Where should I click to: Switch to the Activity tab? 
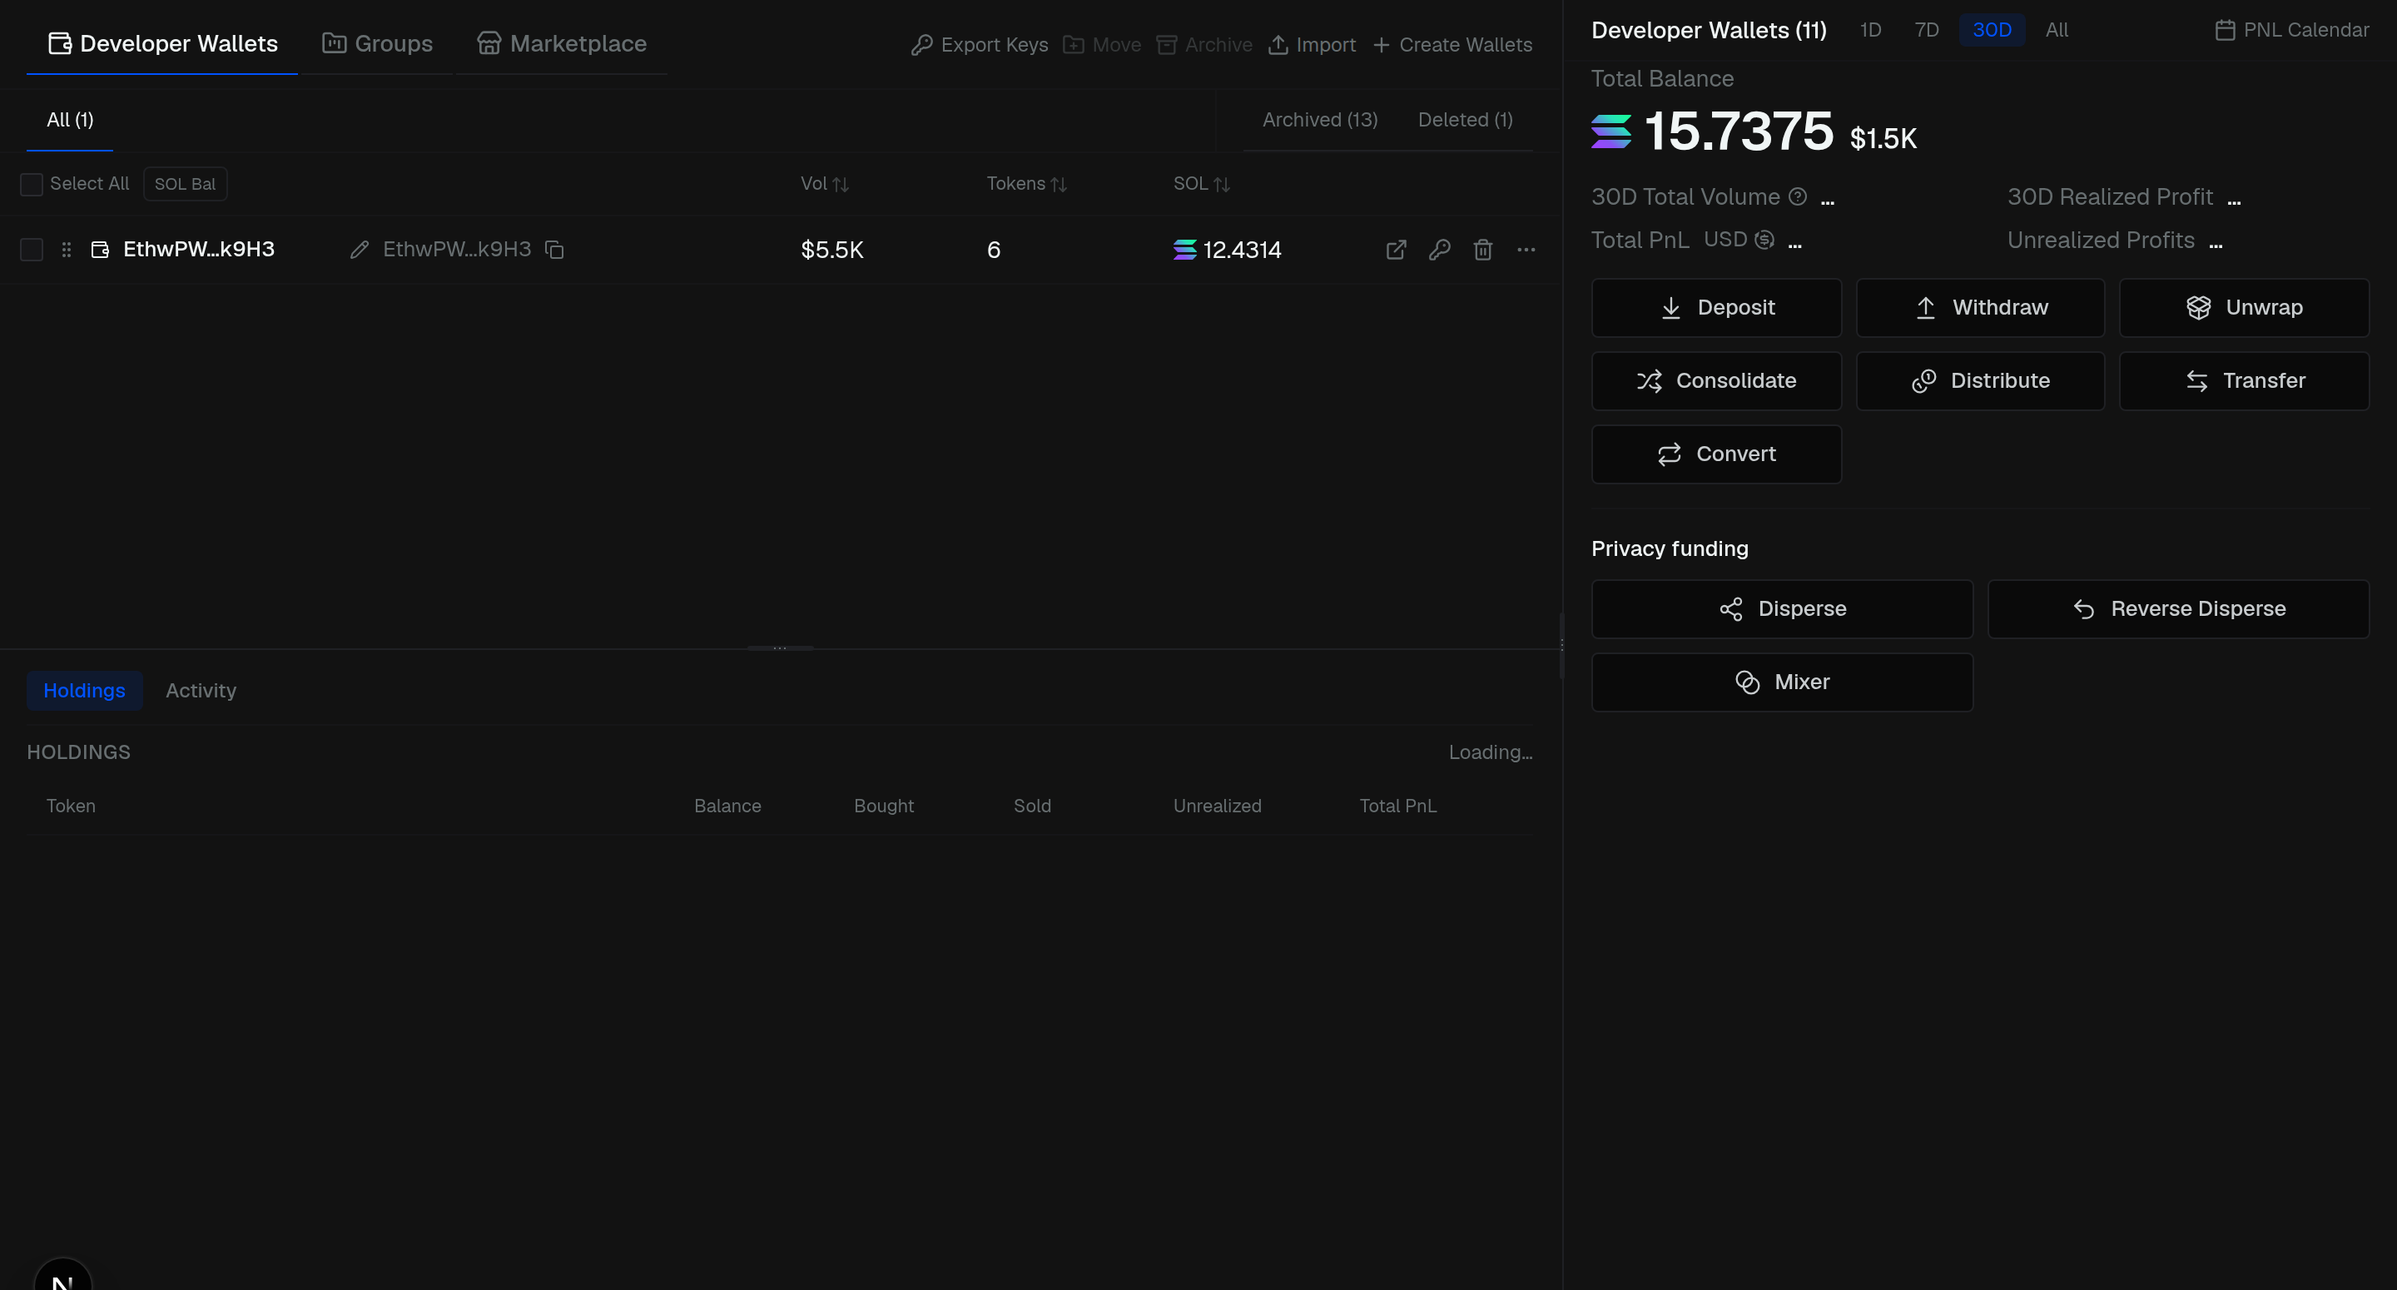201,691
